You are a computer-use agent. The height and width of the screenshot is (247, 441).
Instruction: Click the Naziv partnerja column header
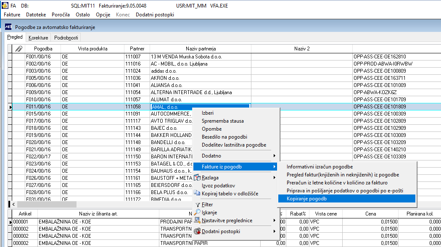201,49
